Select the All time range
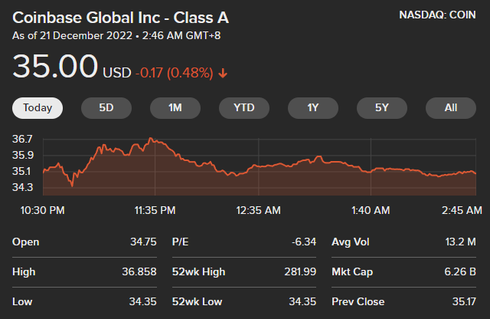490x319 pixels. (x=451, y=108)
